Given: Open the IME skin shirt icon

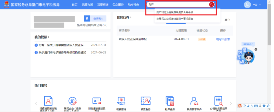Looking at the screenshot, I should [264, 106].
